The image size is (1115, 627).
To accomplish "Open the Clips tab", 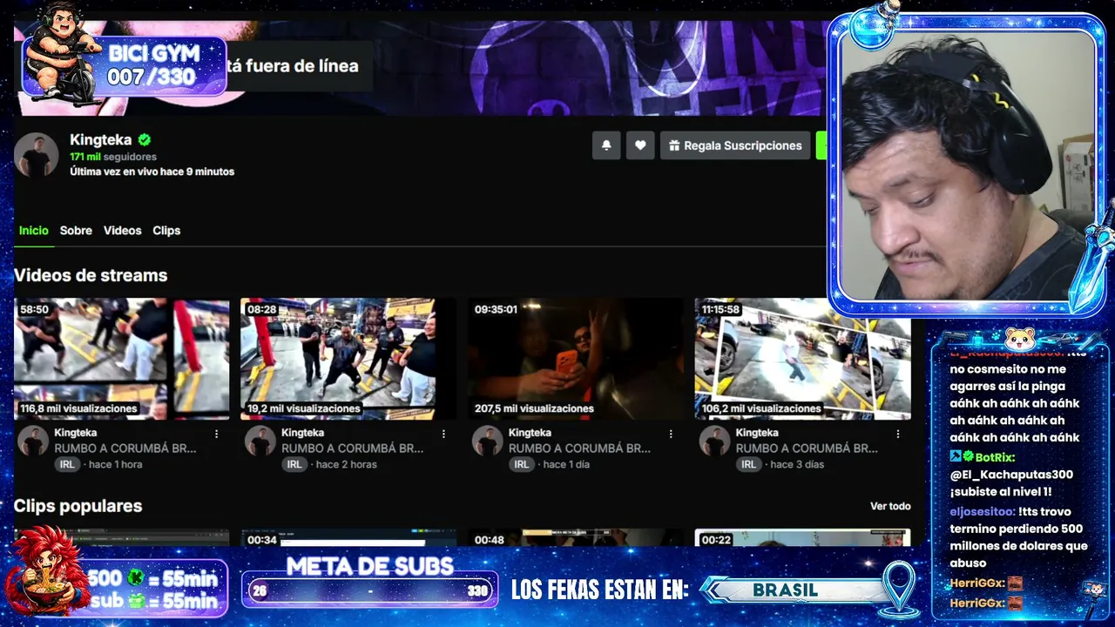I will pyautogui.click(x=166, y=231).
